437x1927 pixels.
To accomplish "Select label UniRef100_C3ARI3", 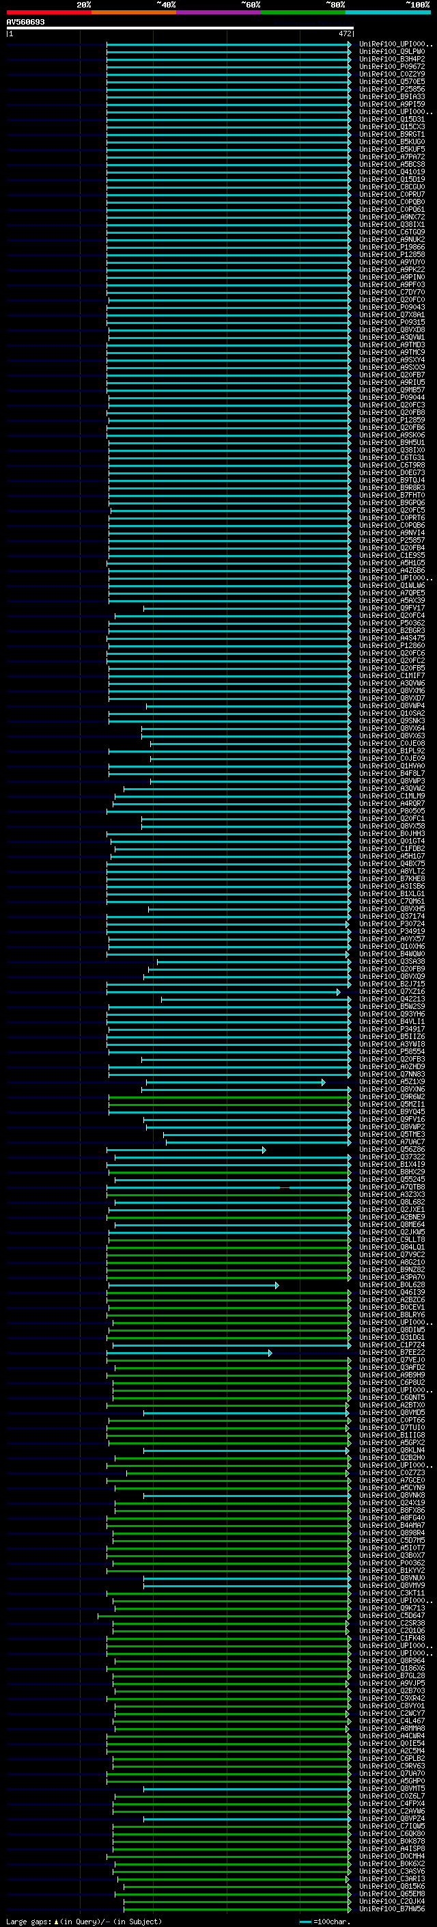I will 392,1878.
